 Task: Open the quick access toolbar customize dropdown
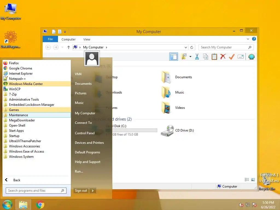[x=65, y=32]
